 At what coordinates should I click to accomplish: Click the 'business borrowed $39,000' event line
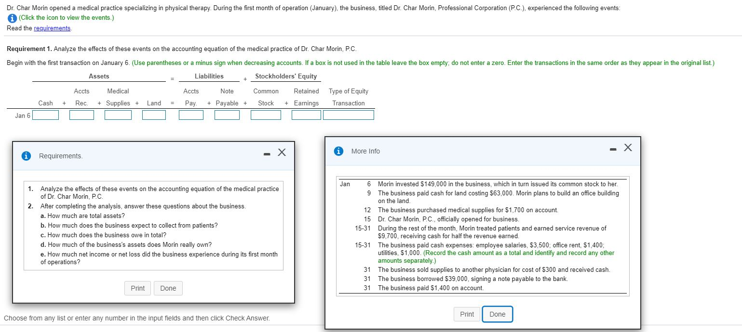pyautogui.click(x=473, y=279)
